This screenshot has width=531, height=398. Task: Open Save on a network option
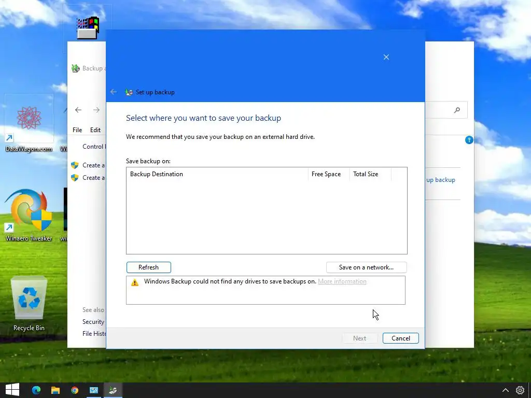point(366,267)
